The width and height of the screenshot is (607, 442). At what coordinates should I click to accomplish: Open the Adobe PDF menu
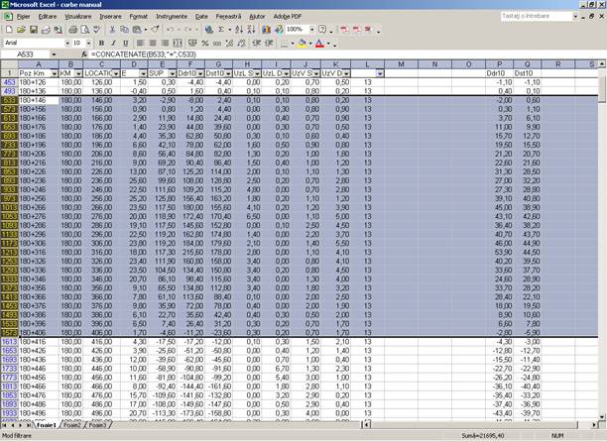[289, 17]
